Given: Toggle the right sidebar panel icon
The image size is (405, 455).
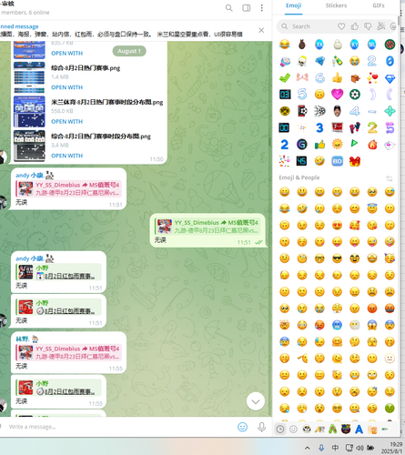Looking at the screenshot, I should click(x=247, y=8).
